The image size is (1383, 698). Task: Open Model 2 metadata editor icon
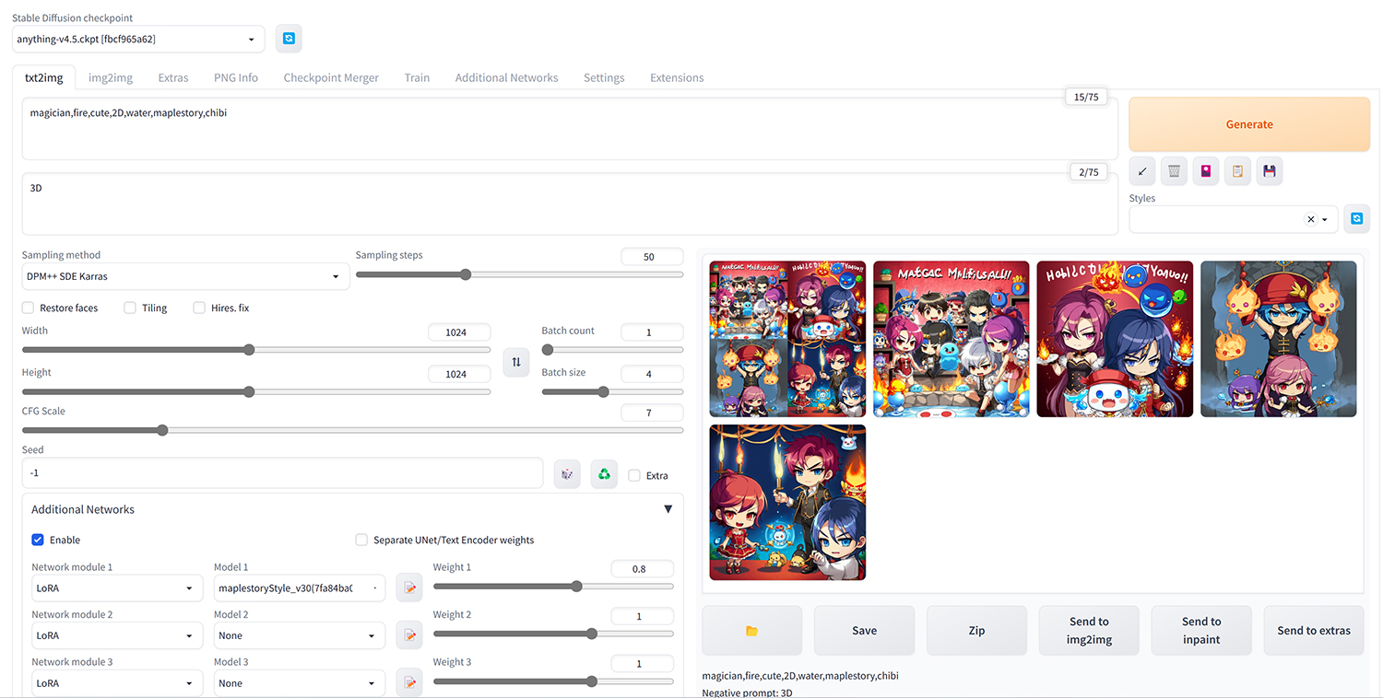tap(409, 635)
